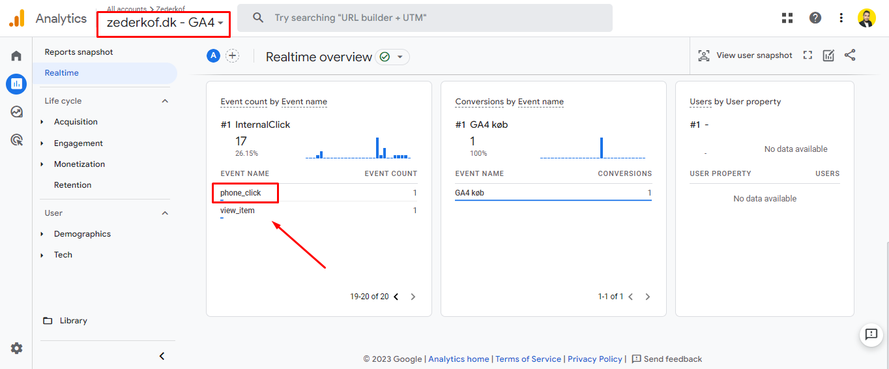Open the Explore icon in left rail
Viewport: 889px width, 369px height.
click(x=16, y=111)
